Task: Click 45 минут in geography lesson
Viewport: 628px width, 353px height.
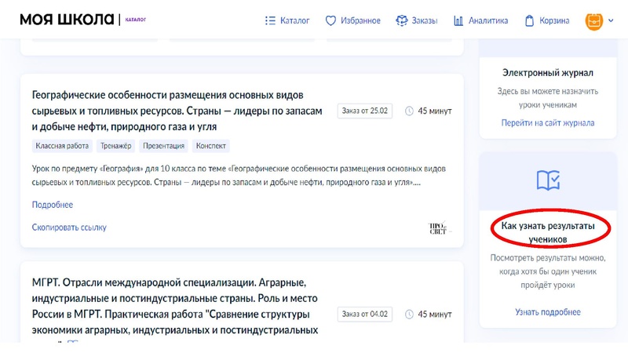Action: coord(435,111)
